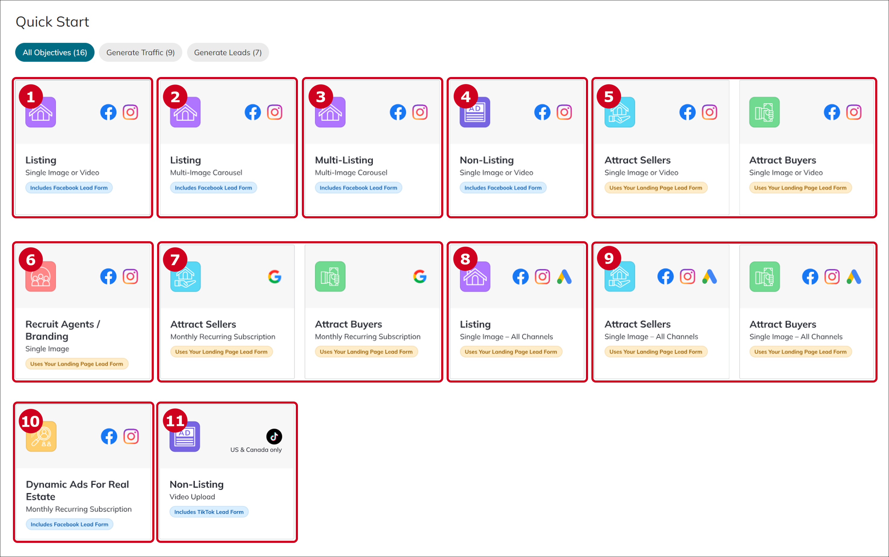Open the Multi-Listing card title
This screenshot has height=557, width=889.
(x=344, y=160)
